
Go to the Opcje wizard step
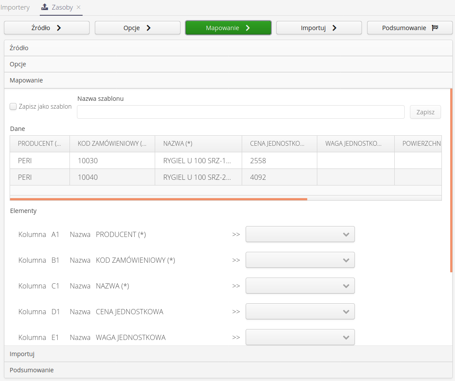pyautogui.click(x=138, y=28)
